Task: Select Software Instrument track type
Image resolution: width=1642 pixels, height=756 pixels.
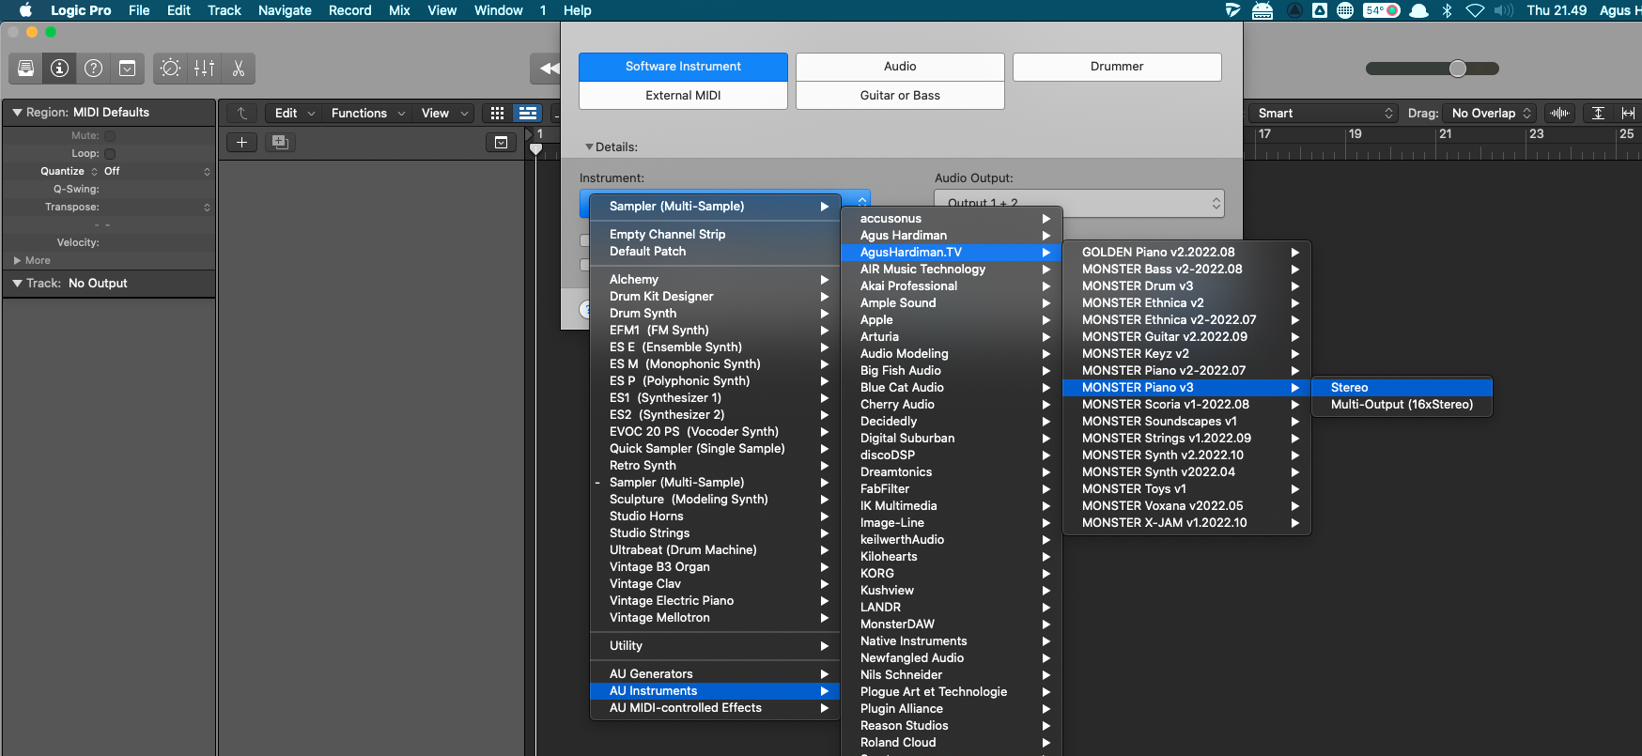Action: pos(683,67)
